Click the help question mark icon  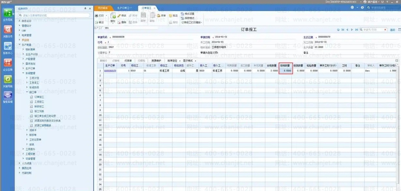coord(363,7)
